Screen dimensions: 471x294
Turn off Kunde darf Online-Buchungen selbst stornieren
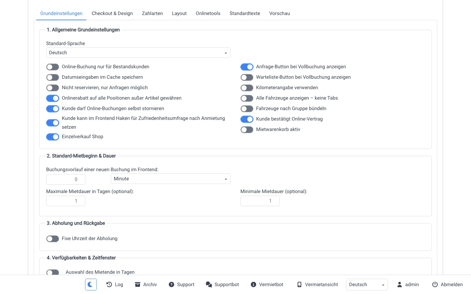click(x=53, y=109)
